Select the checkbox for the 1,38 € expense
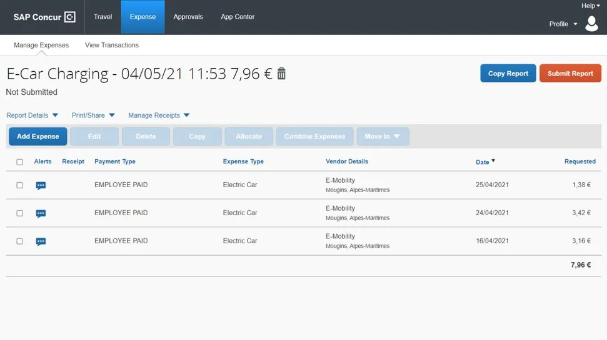The height and width of the screenshot is (340, 607). [x=19, y=185]
